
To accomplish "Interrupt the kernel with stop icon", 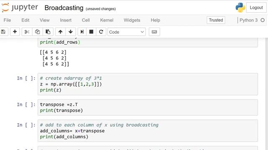I will pyautogui.click(x=91, y=32).
